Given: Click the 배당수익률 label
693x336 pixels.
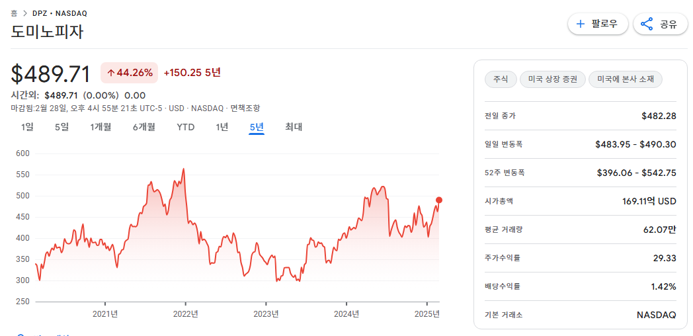Looking at the screenshot, I should pos(503,286).
